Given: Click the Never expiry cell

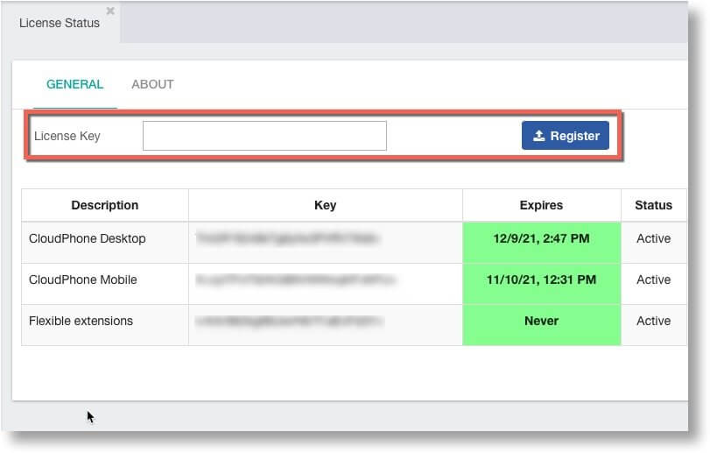Looking at the screenshot, I should (542, 325).
